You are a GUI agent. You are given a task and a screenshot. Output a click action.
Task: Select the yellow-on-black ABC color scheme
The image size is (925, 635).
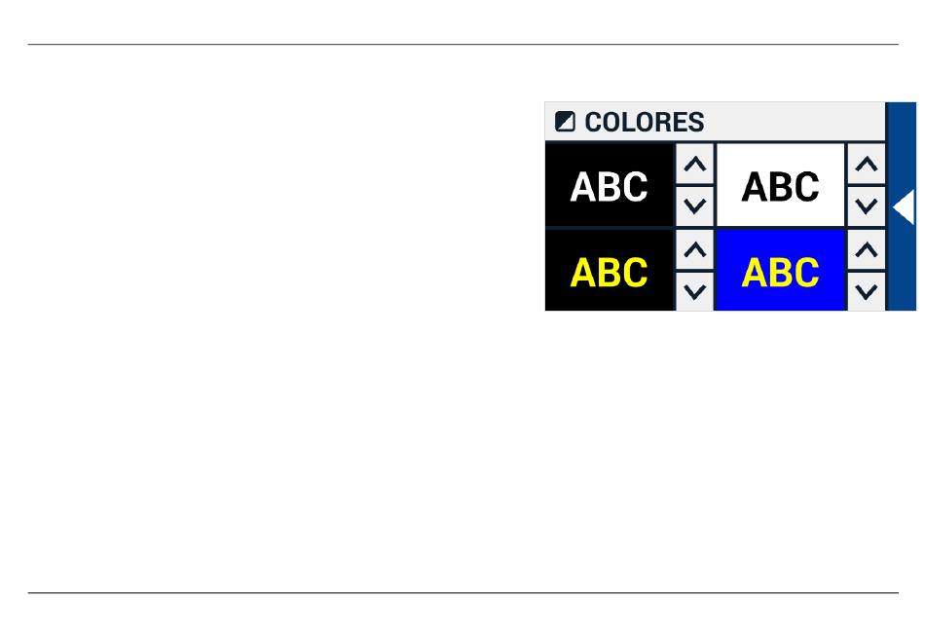(x=610, y=271)
